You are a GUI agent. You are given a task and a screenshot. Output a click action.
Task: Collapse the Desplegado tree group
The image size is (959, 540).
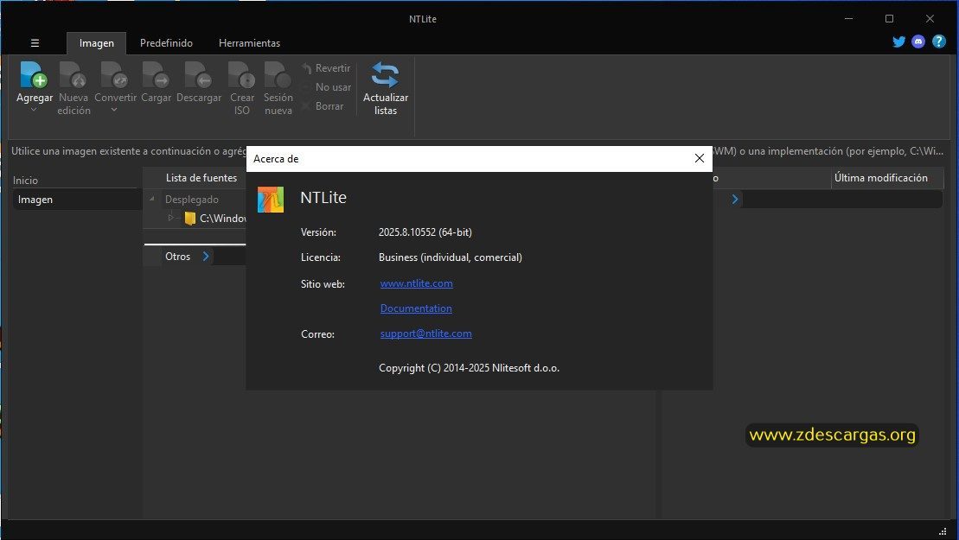(x=151, y=199)
